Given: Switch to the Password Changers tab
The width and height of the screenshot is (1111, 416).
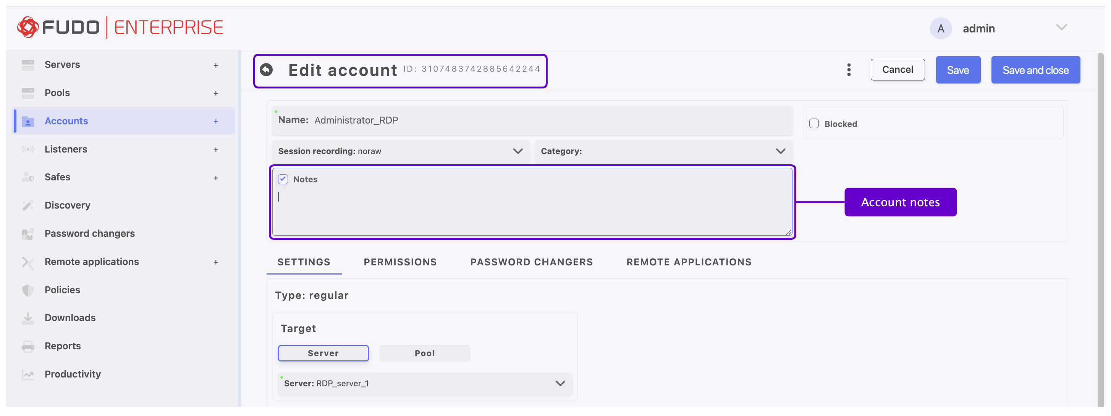Looking at the screenshot, I should click(x=531, y=262).
